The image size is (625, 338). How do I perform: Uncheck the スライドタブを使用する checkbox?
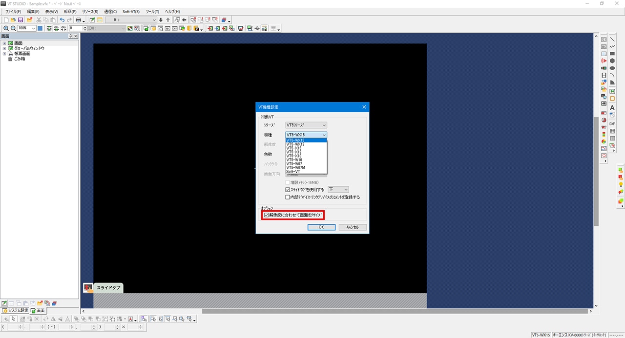point(288,189)
